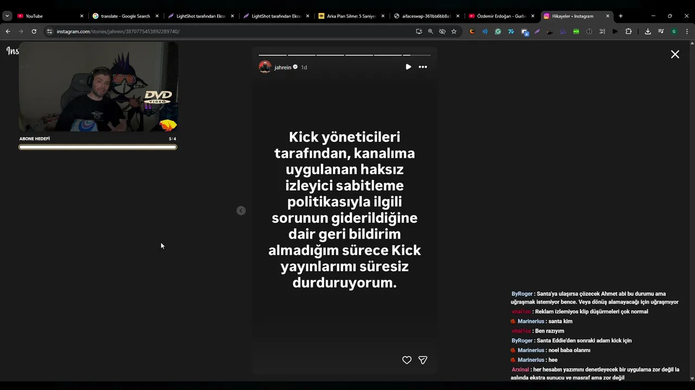Click the 1d story timestamp
Screen dimensions: 695x390
click(304, 67)
